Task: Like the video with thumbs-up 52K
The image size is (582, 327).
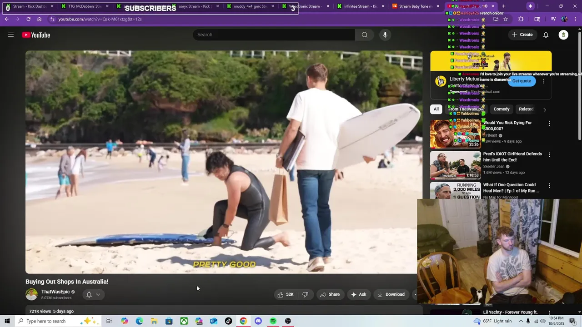Action: click(286, 294)
